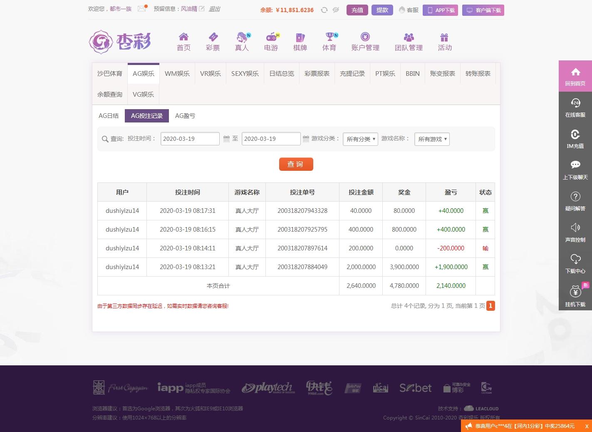Screen dimensions: 592x432
Task: Select the IM充值 recharge icon in sidebar
Action: (x=575, y=139)
